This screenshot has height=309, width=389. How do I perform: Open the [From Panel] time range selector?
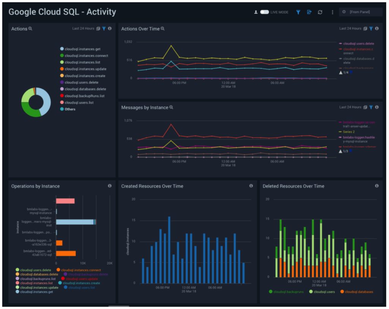[x=361, y=12]
